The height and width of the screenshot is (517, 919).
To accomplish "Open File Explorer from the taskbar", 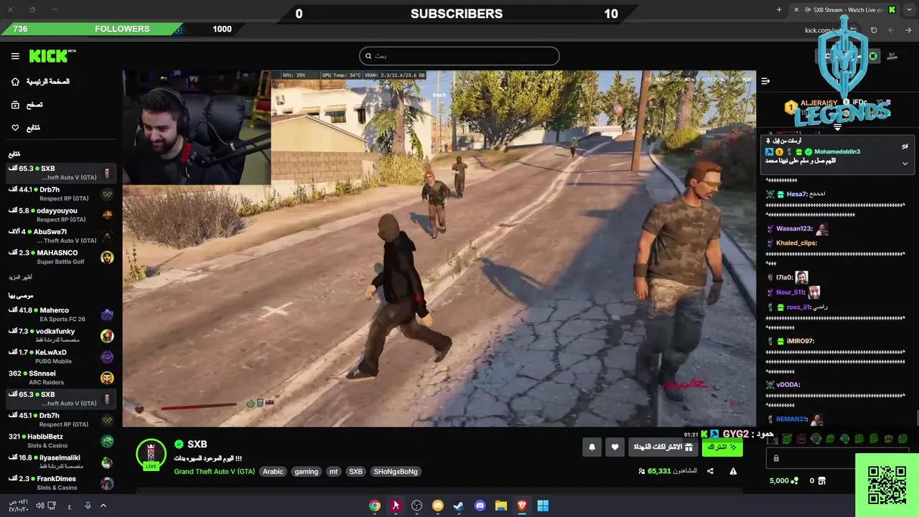I will (x=500, y=506).
